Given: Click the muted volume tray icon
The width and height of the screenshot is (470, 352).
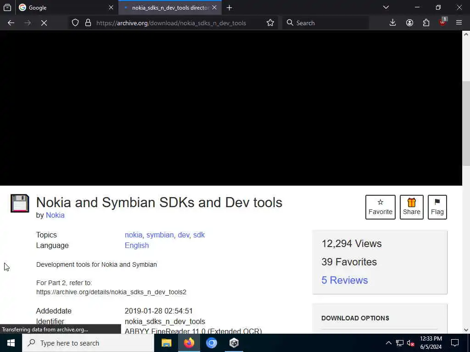Looking at the screenshot, I should coord(411,343).
